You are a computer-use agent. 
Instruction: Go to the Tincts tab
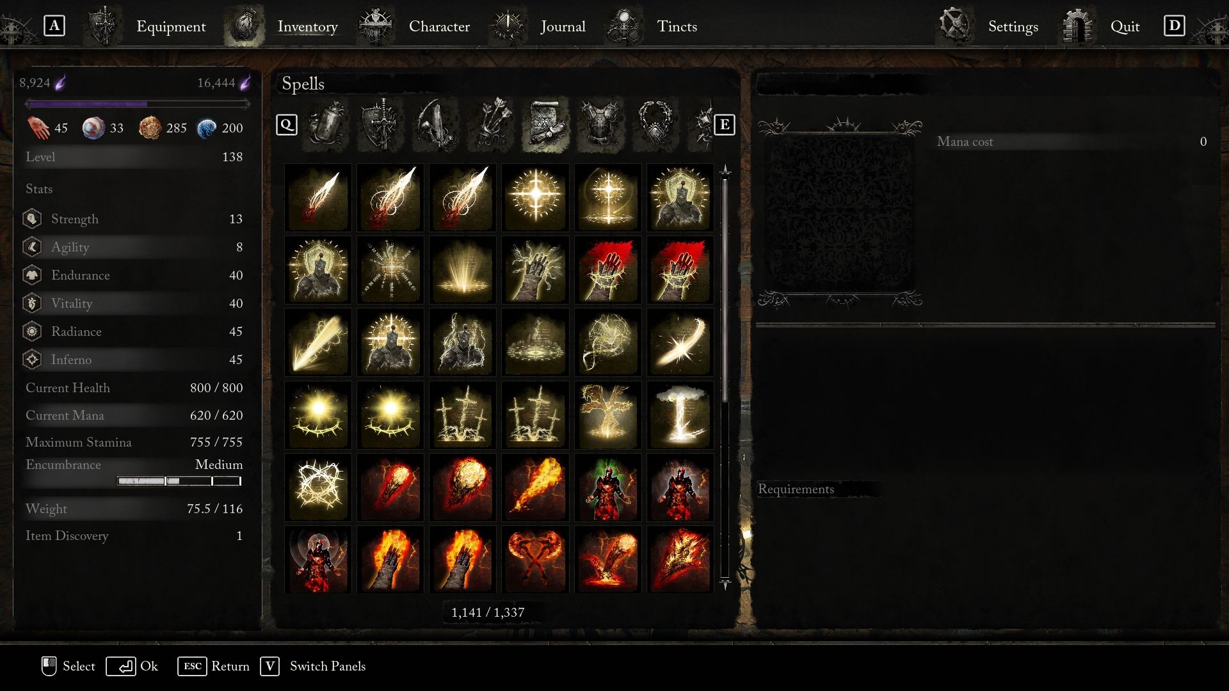point(677,26)
